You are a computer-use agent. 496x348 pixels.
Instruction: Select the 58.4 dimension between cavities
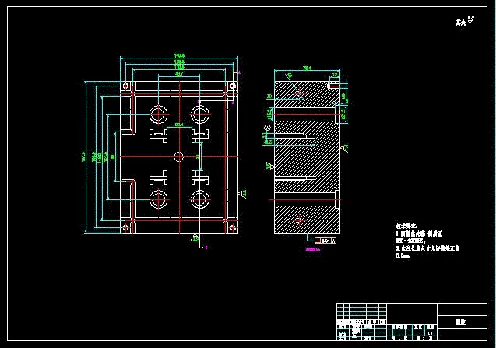tap(179, 125)
